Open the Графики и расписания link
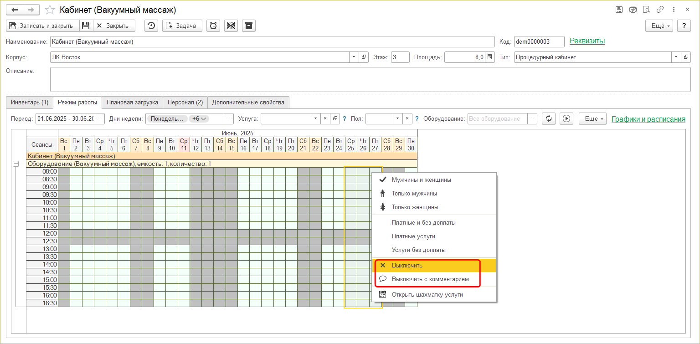Viewport: 700px width, 344px height. pyautogui.click(x=648, y=119)
